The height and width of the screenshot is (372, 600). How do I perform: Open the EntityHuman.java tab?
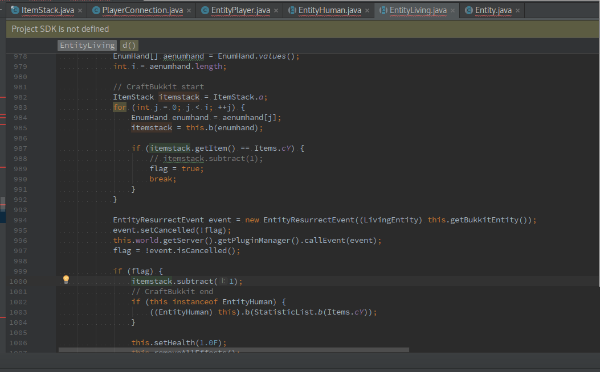329,10
